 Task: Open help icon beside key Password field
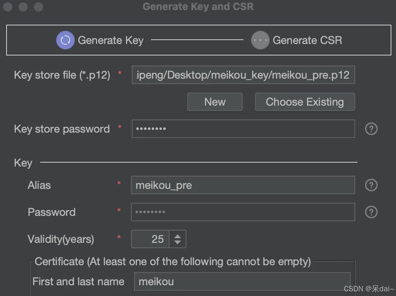point(371,212)
